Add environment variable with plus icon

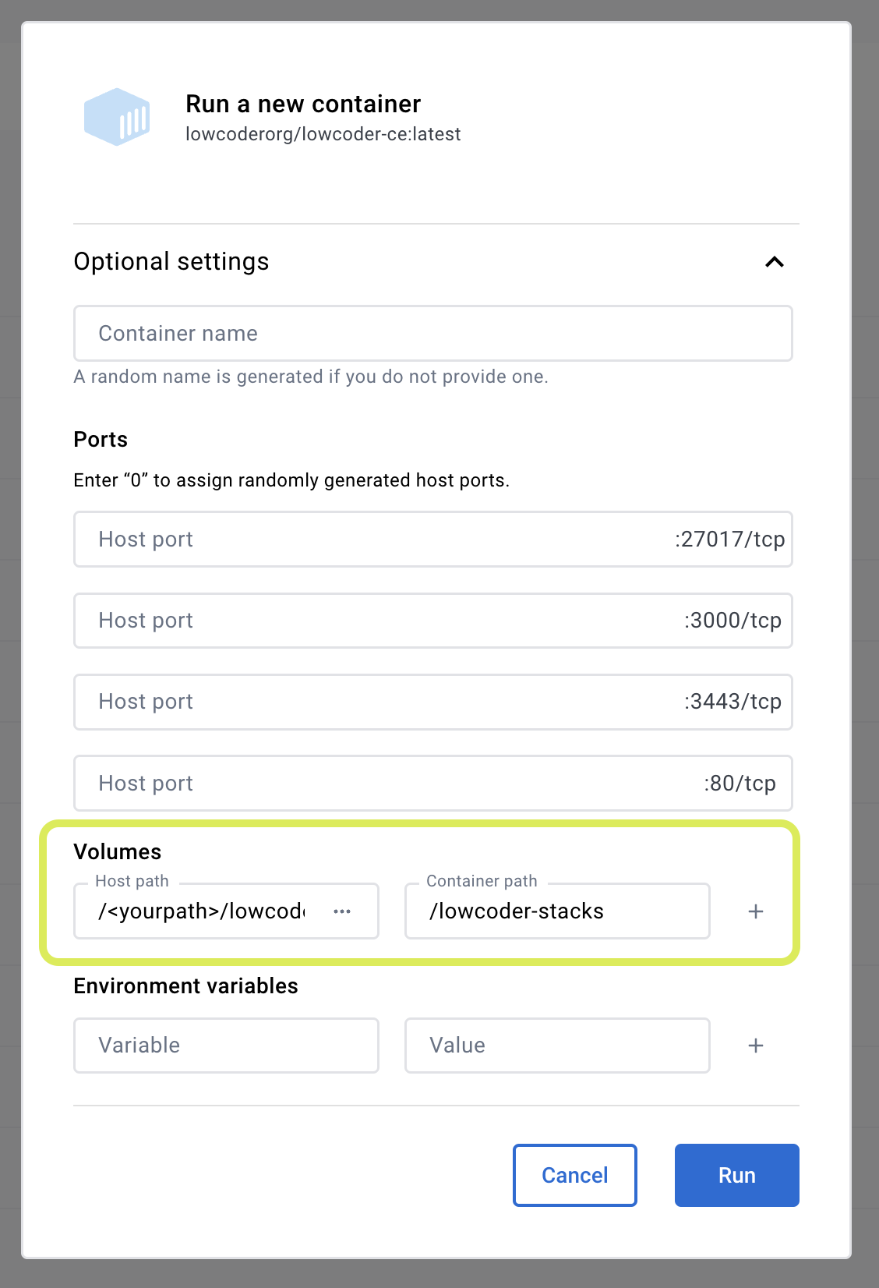click(756, 1046)
